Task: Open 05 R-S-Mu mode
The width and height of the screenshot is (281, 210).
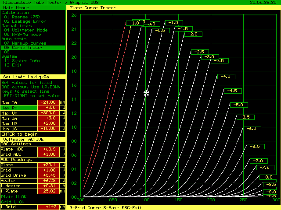Action: point(22,35)
